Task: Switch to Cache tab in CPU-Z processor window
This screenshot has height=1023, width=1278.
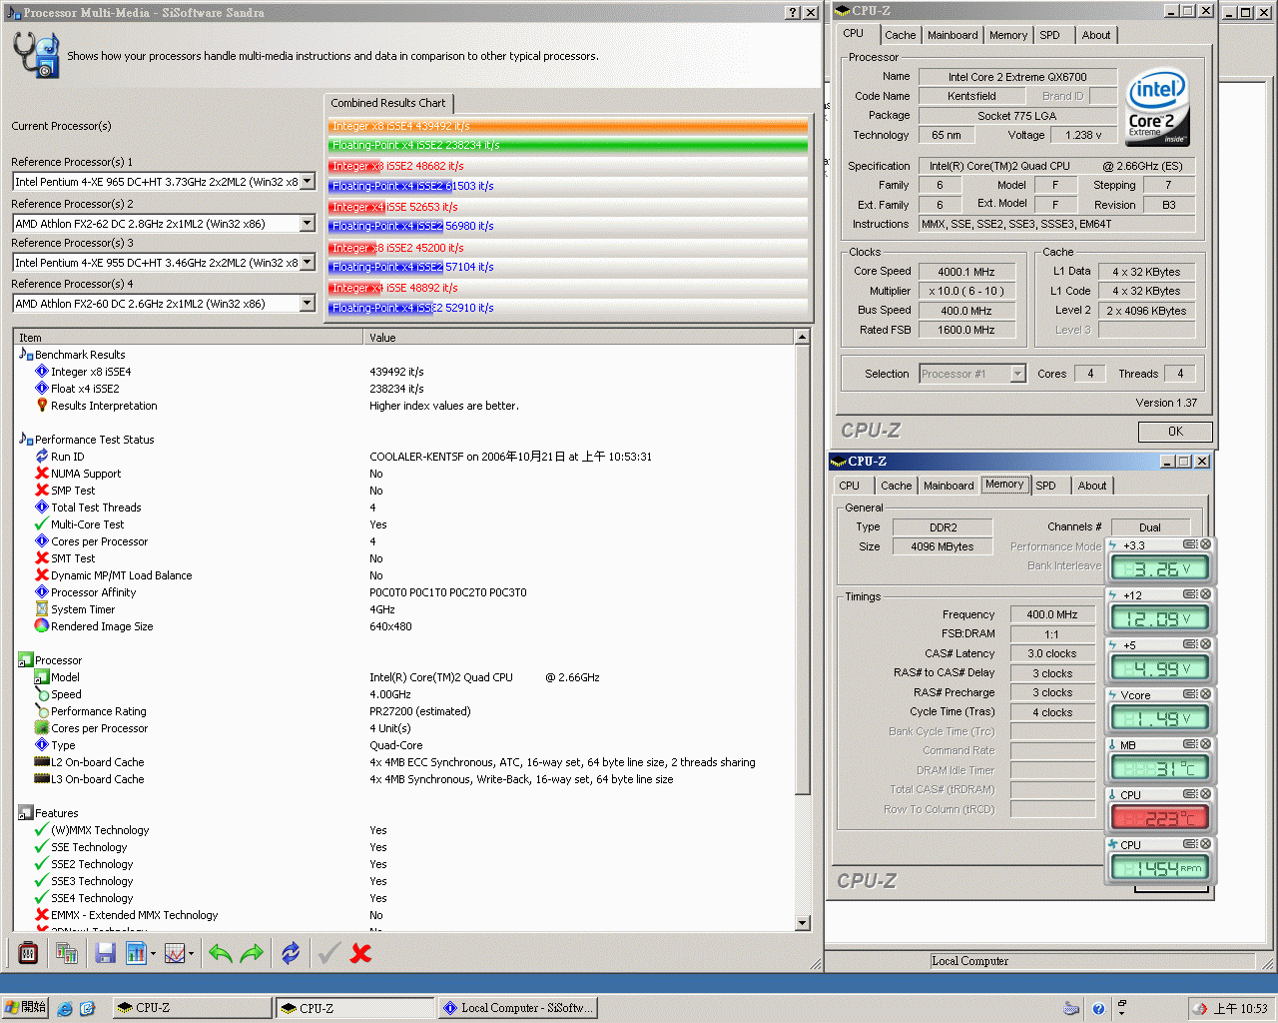Action: point(900,35)
